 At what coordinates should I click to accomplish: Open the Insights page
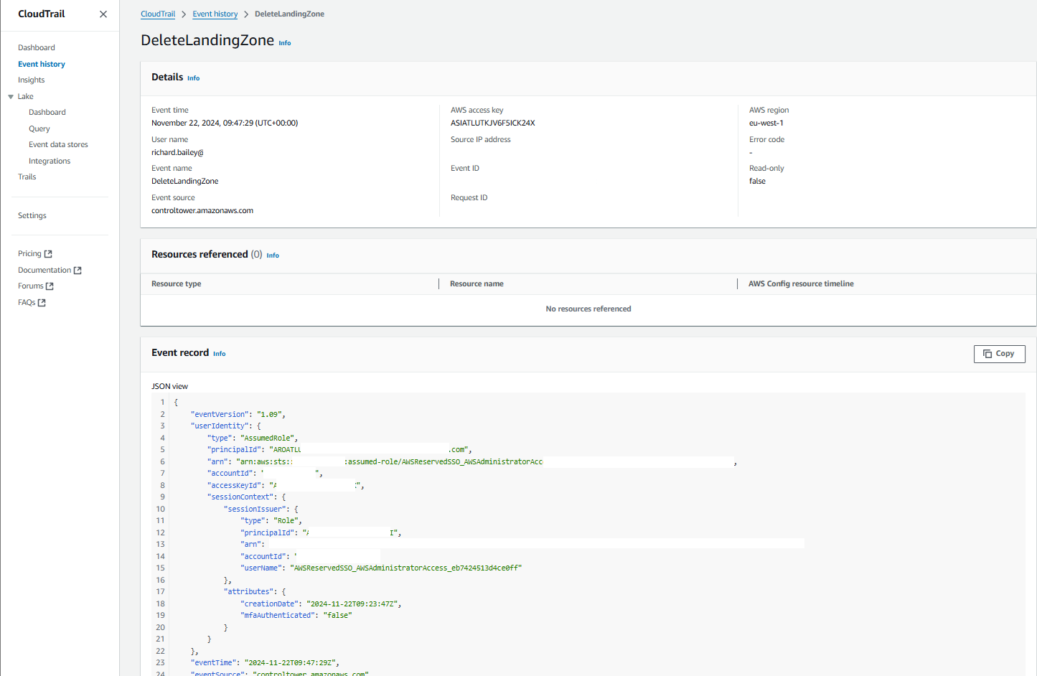pos(32,80)
